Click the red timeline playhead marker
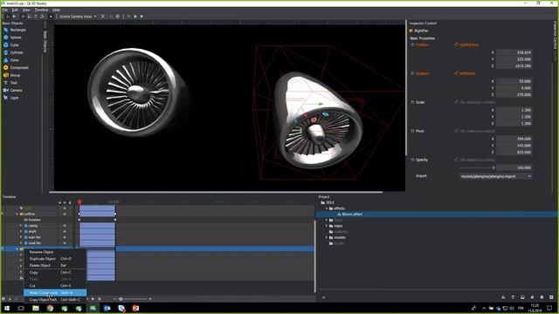 tap(79, 201)
